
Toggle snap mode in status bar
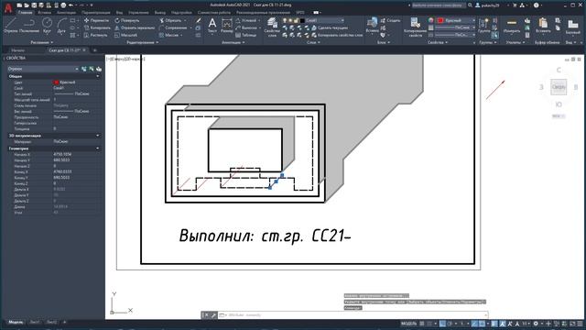point(429,324)
